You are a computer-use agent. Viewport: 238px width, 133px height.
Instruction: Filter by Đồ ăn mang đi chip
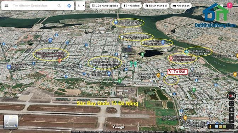point(156,6)
